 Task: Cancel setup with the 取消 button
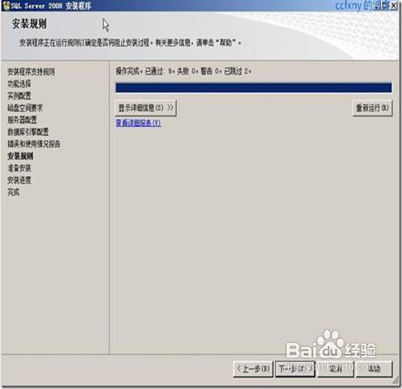pyautogui.click(x=336, y=369)
